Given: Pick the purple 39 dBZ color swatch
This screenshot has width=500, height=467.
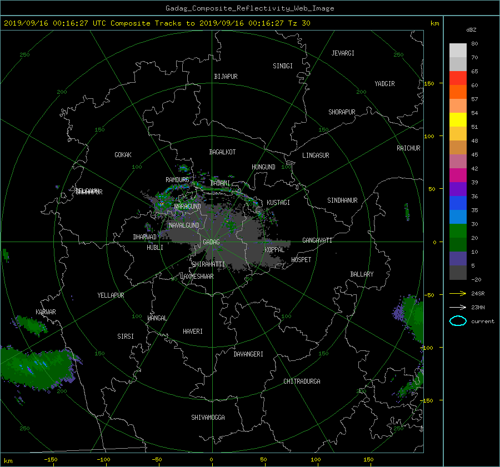Looking at the screenshot, I should (458, 189).
